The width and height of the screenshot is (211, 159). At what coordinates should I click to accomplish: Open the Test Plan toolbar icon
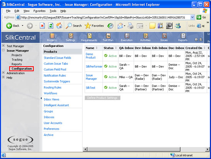pos(108,37)
